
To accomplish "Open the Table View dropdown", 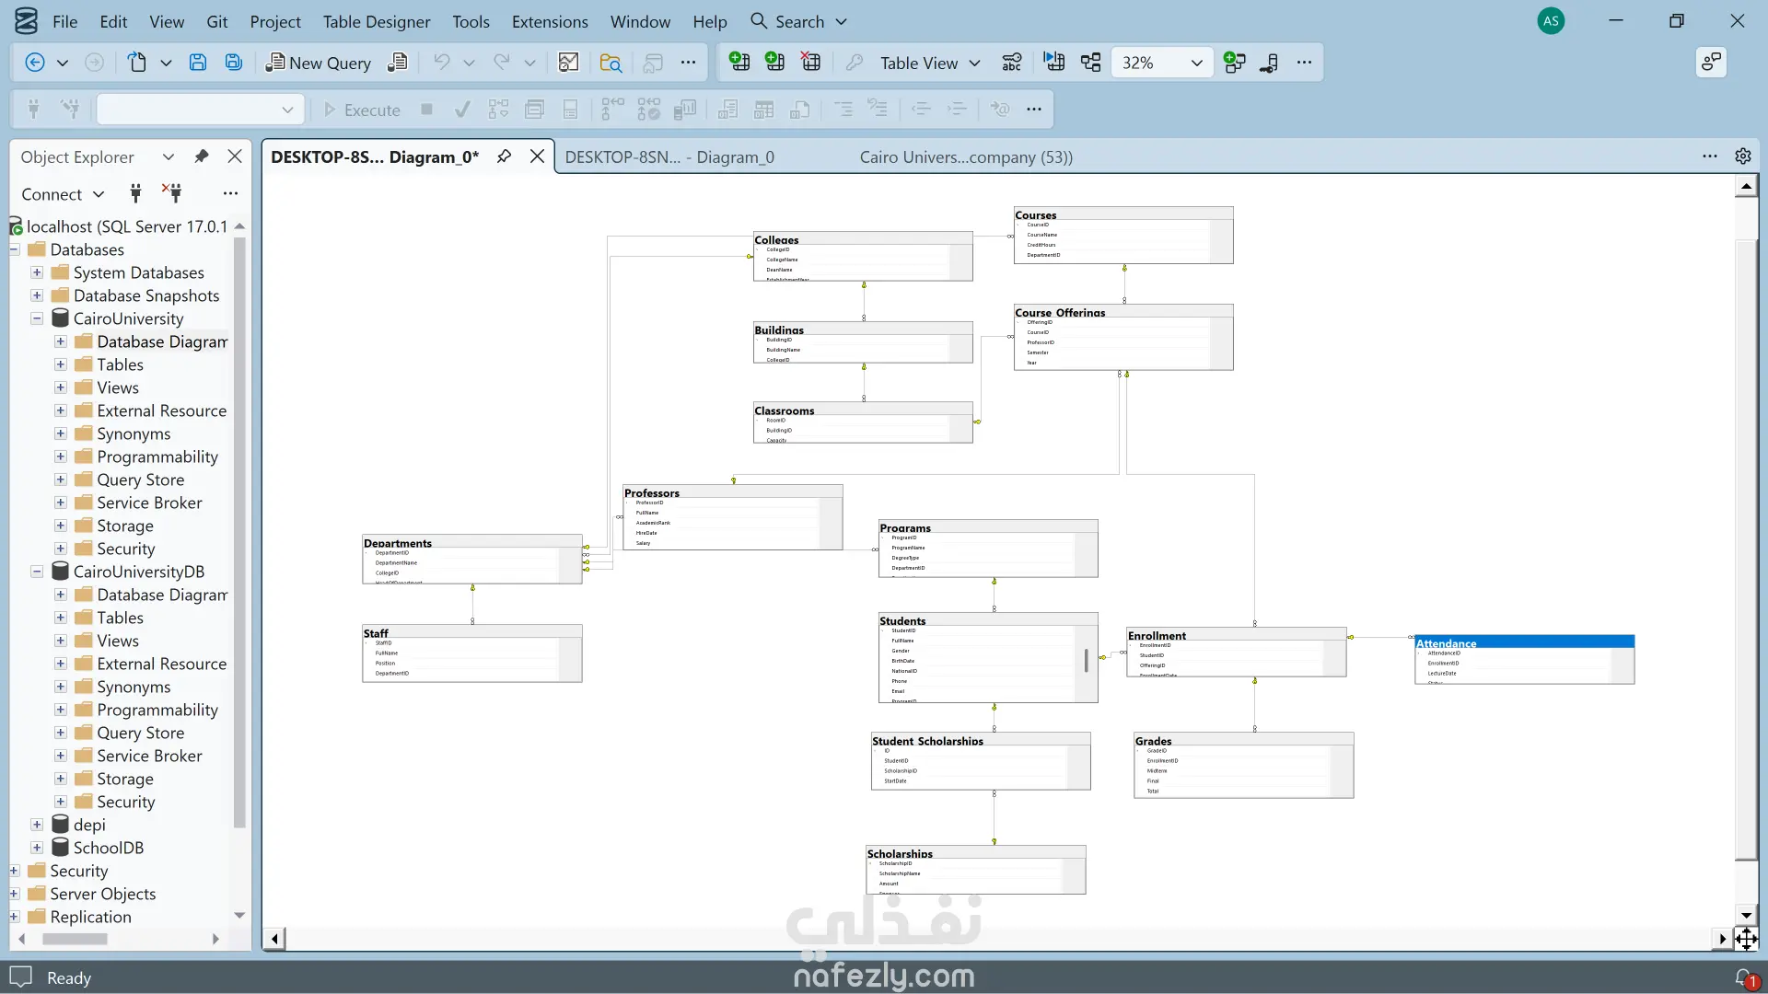I will [x=974, y=63].
